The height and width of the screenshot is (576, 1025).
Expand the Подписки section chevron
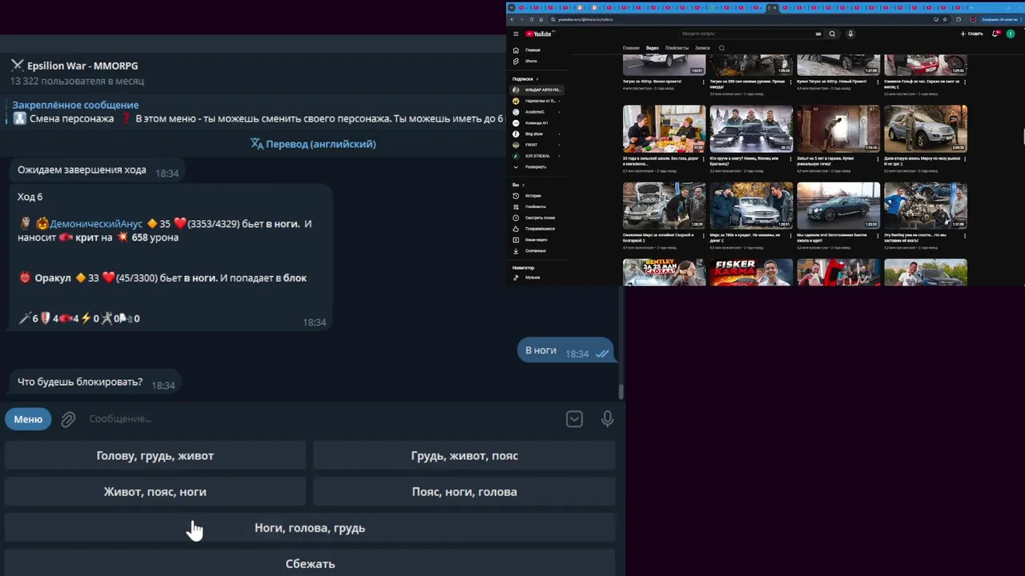537,79
